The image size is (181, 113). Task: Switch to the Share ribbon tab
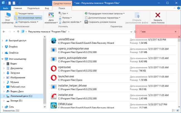33,8
